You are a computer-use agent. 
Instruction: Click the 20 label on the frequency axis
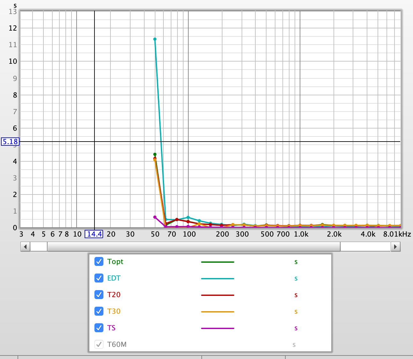click(x=111, y=234)
